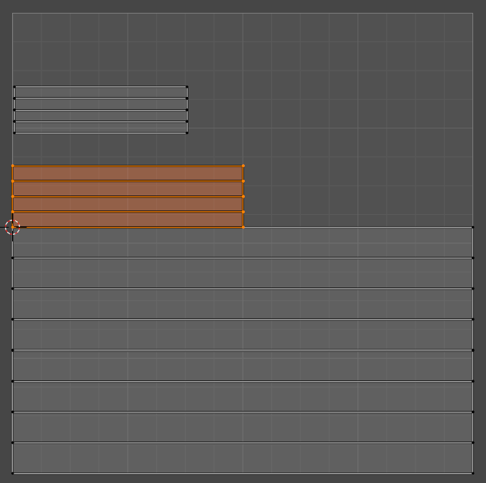Viewport: 486px width, 483px height.
Task: Select right edge vertex on orange island's second row
Action: pyautogui.click(x=243, y=181)
